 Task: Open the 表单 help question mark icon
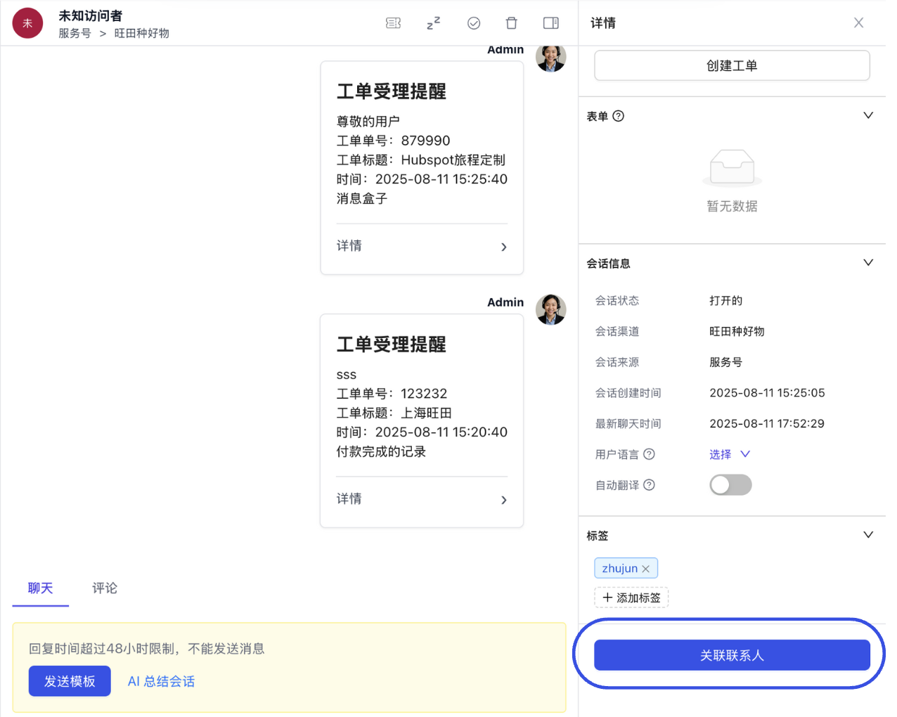click(x=618, y=116)
